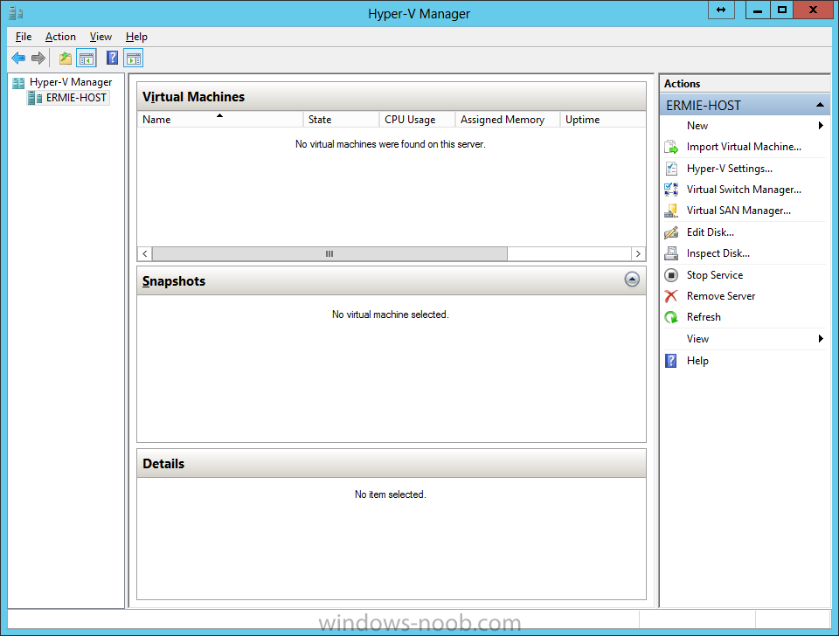Click the Help icon in Actions pane
The width and height of the screenshot is (839, 636).
pos(671,361)
